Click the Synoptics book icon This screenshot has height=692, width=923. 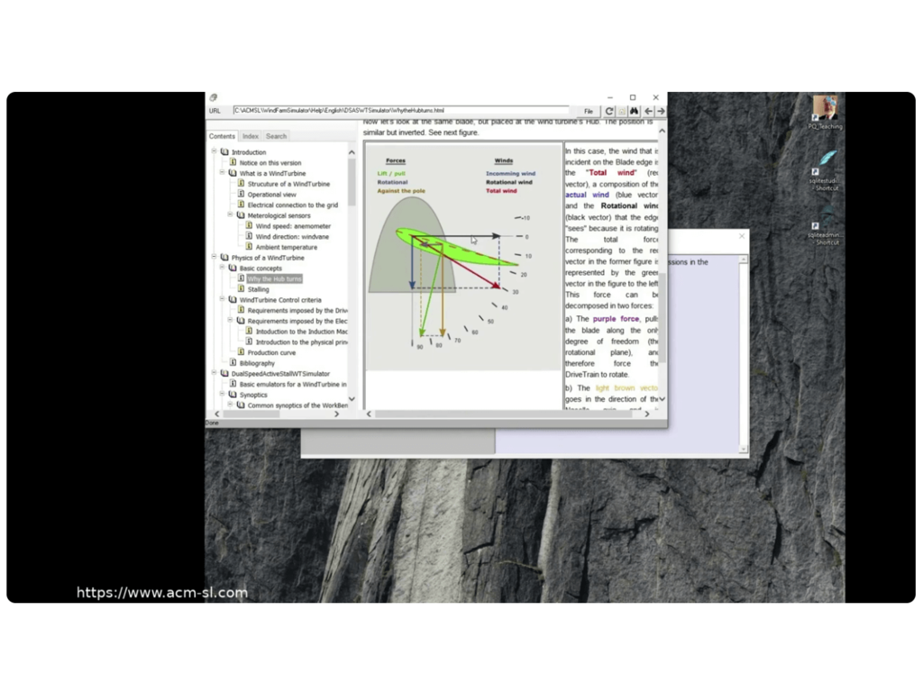(x=233, y=394)
